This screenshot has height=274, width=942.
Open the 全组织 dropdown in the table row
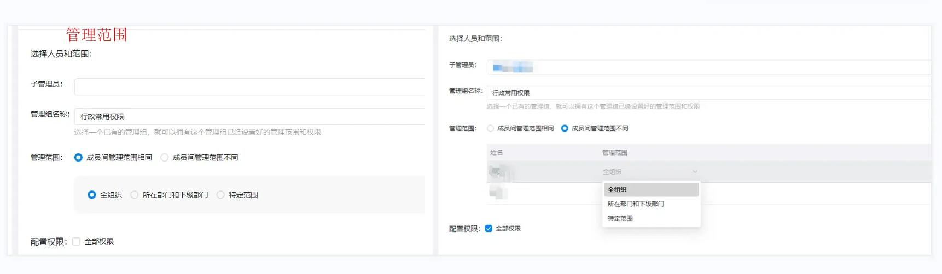pos(650,171)
